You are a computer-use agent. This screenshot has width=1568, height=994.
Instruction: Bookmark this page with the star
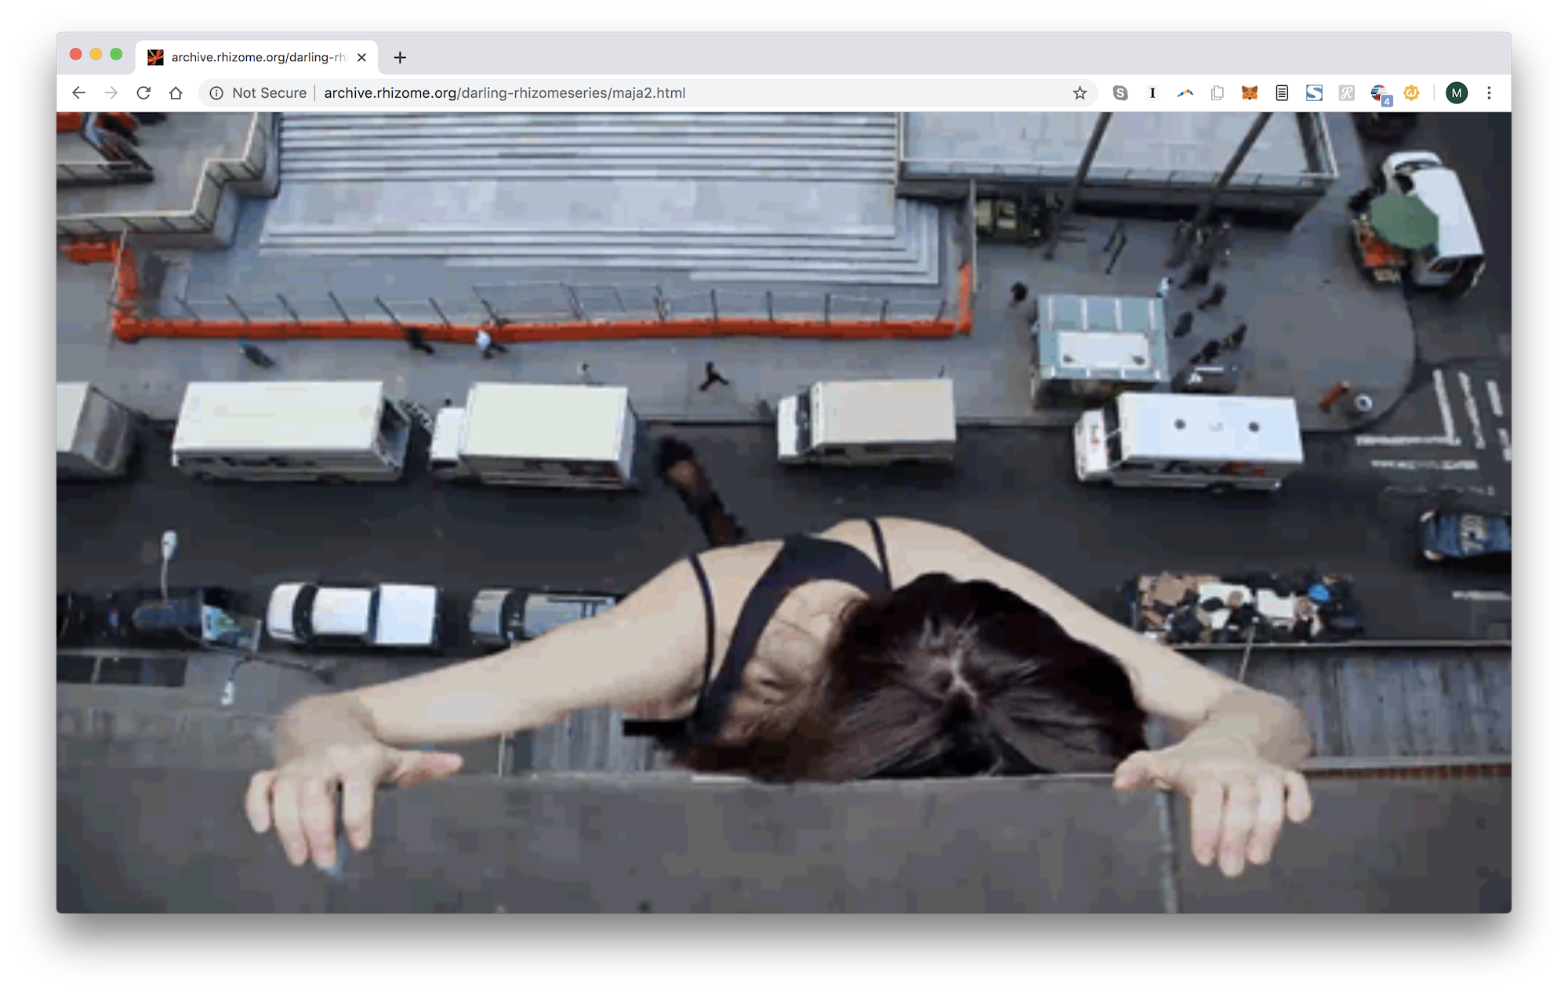[x=1080, y=93]
